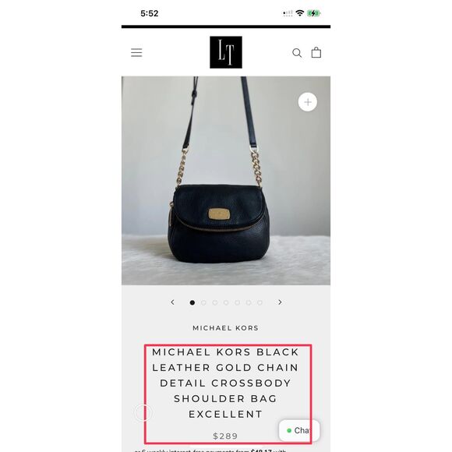Open the hamburger navigation menu
The image size is (452, 452).
(x=136, y=53)
